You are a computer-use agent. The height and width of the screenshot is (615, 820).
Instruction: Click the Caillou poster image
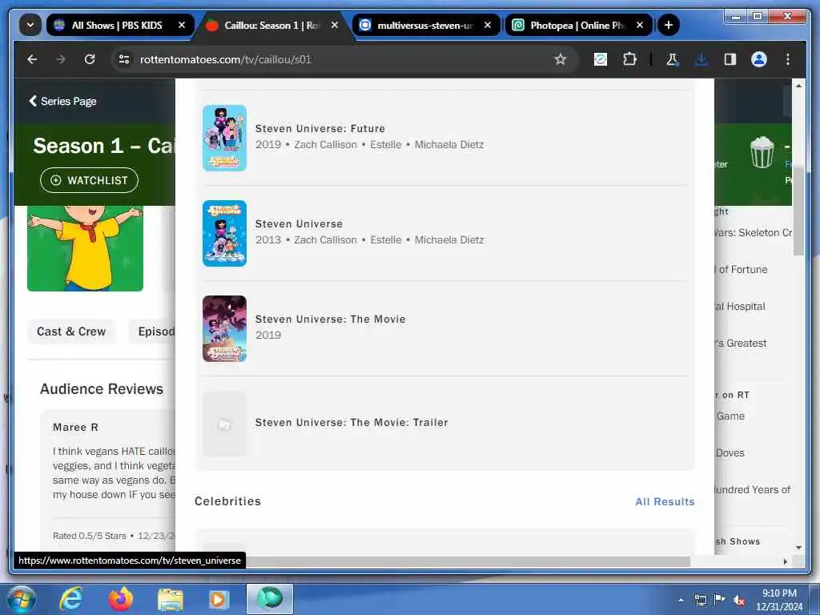pyautogui.click(x=85, y=248)
